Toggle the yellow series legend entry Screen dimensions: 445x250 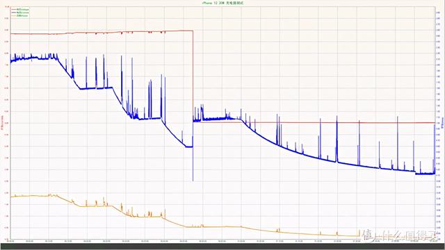(x=20, y=15)
